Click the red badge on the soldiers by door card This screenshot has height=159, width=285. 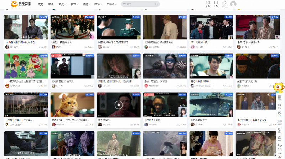(x=56, y=55)
